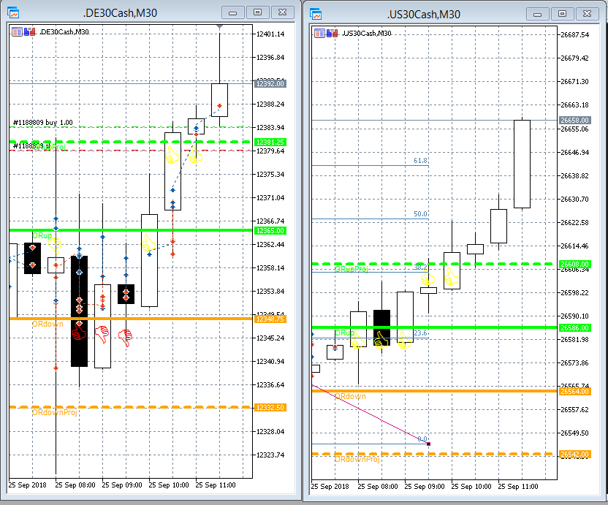Screen dimensions: 608x505
Task: Open Depth of Market in US30Cash chart
Action: coord(319,34)
